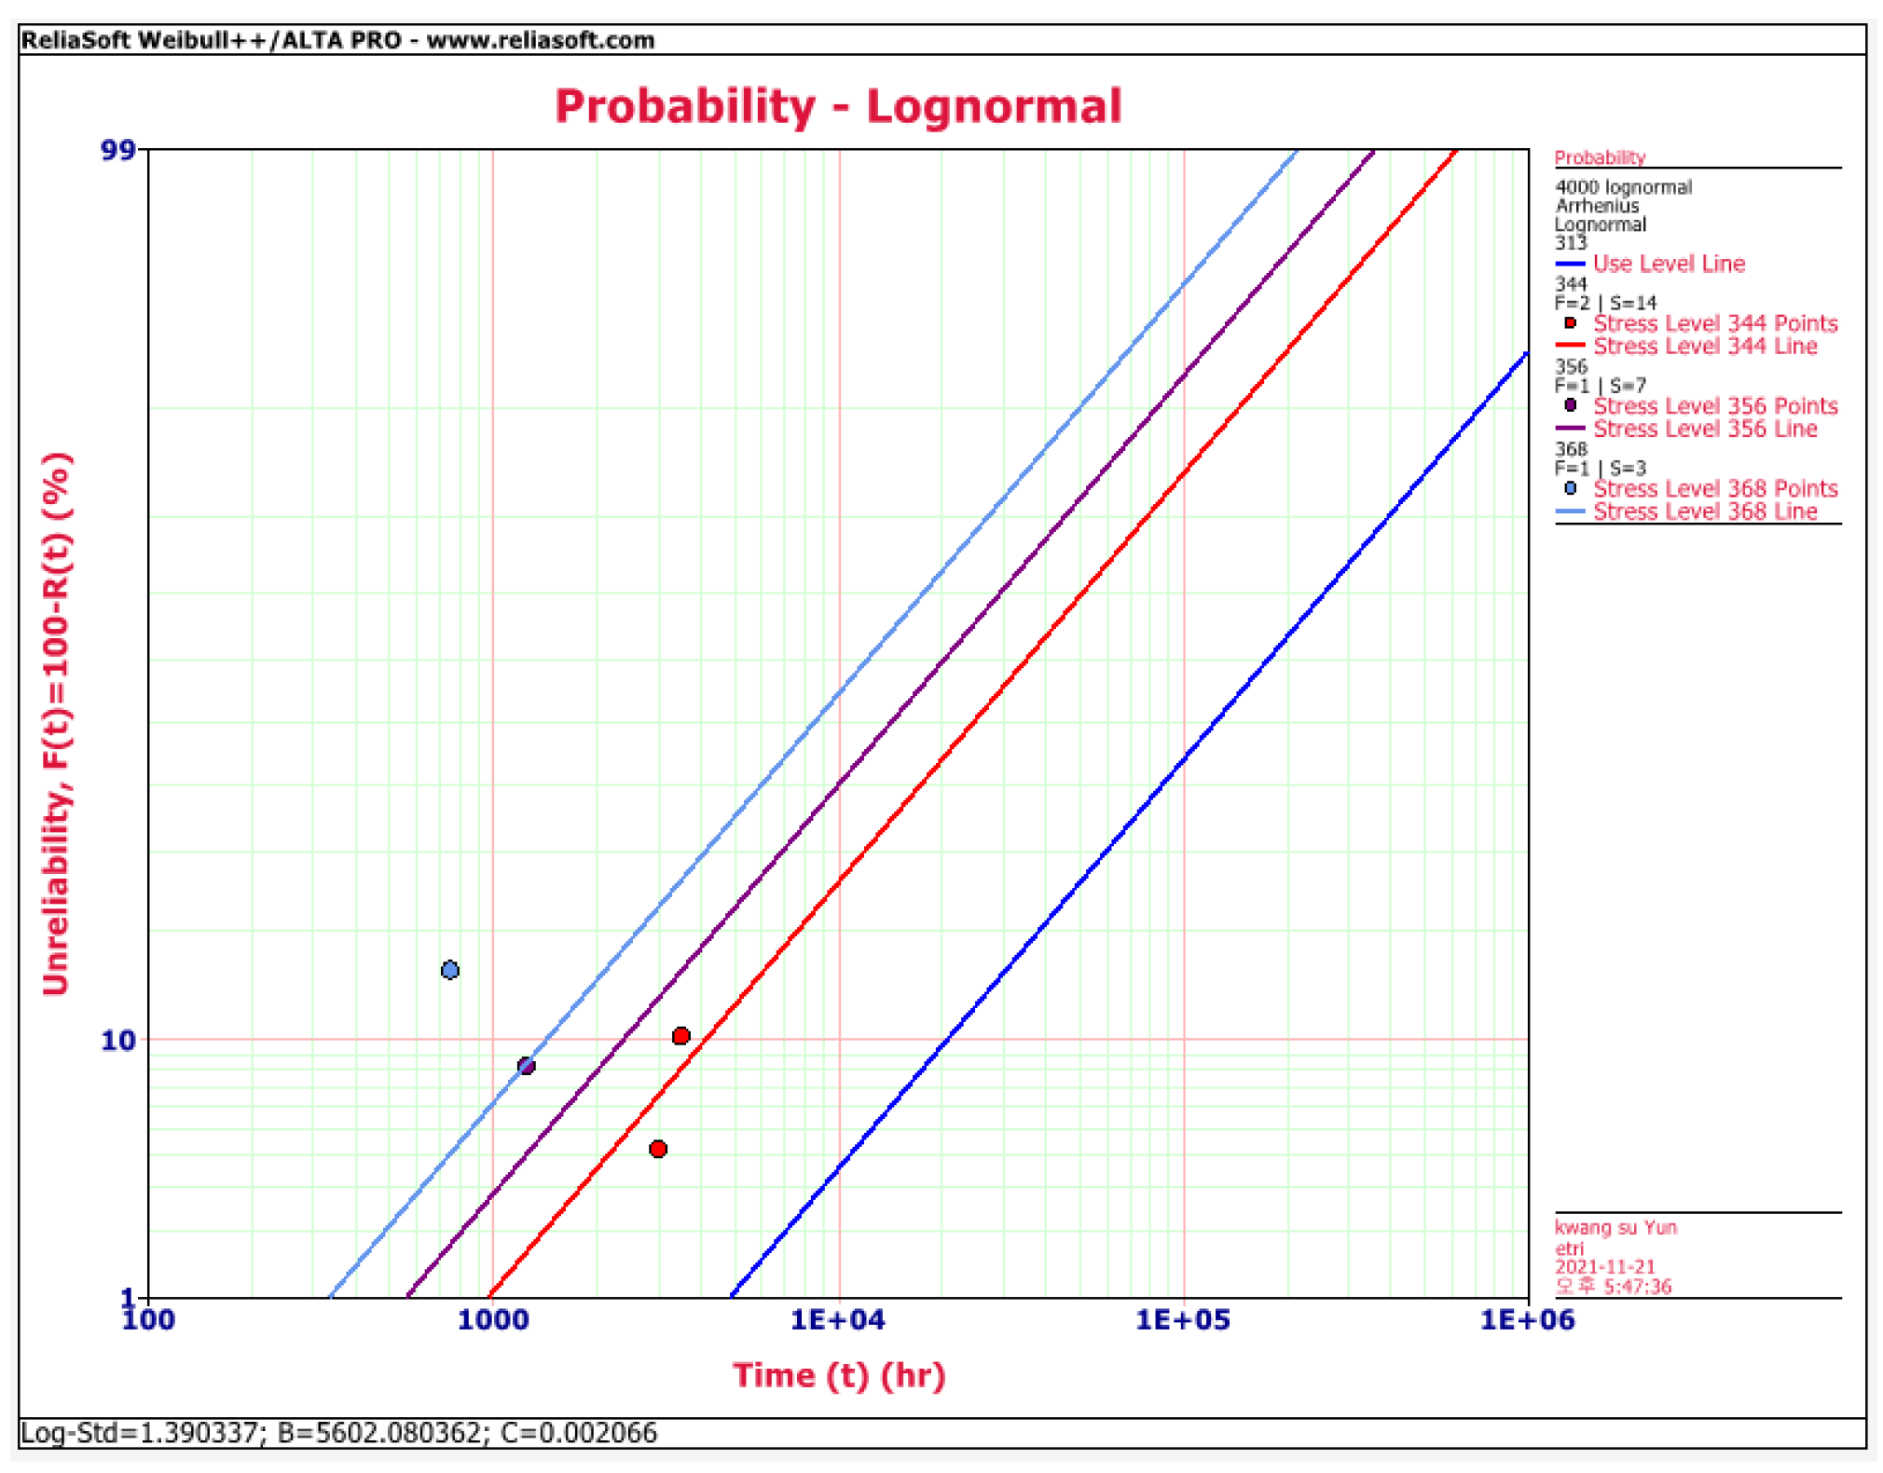This screenshot has width=1883, height=1473.
Task: Click the Stress Level 356 Line legend label
Action: 1704,429
